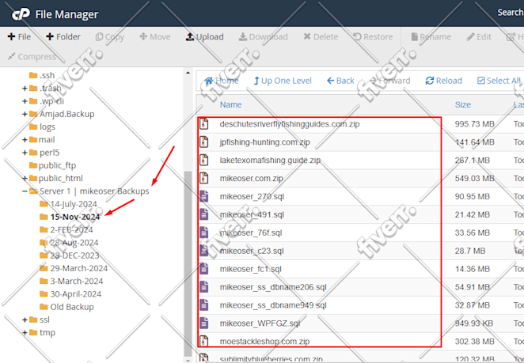524x363 pixels.
Task: Expand the perl5 folder node
Action: (x=25, y=153)
